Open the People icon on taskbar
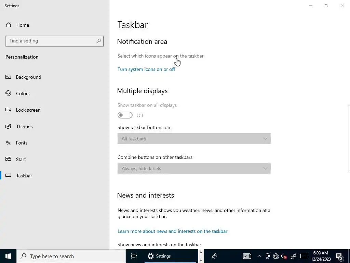The image size is (350, 263). click(x=214, y=256)
